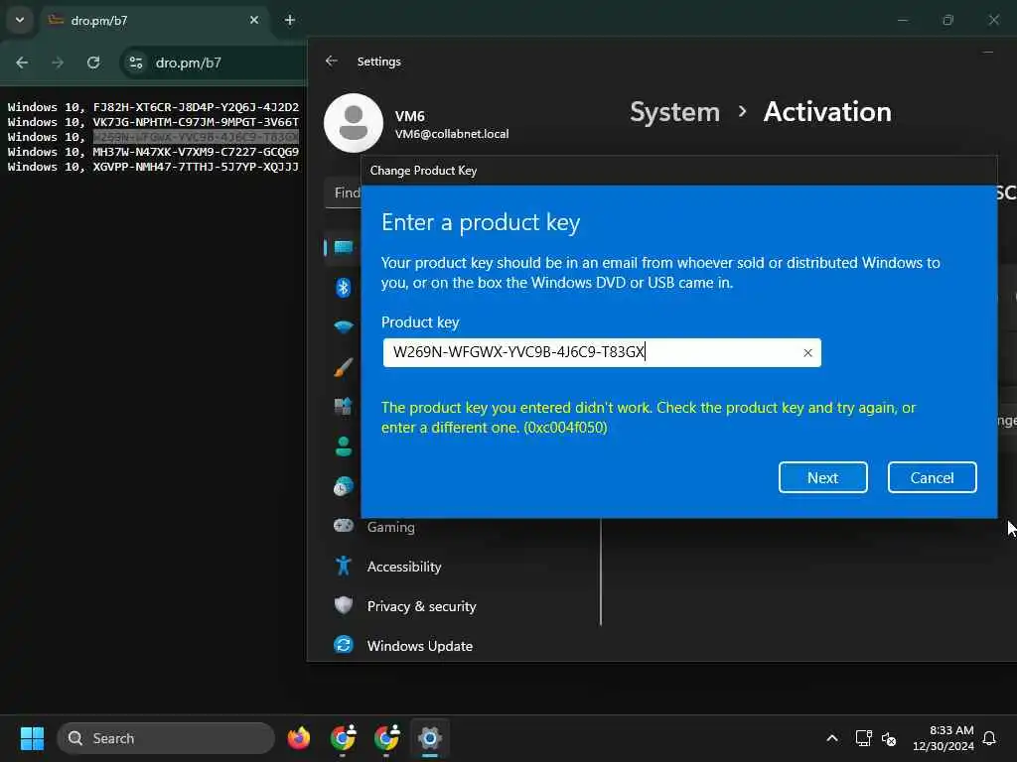Click the VK7JG-NPHTM key line
Image resolution: width=1017 pixels, height=762 pixels.
(x=153, y=122)
